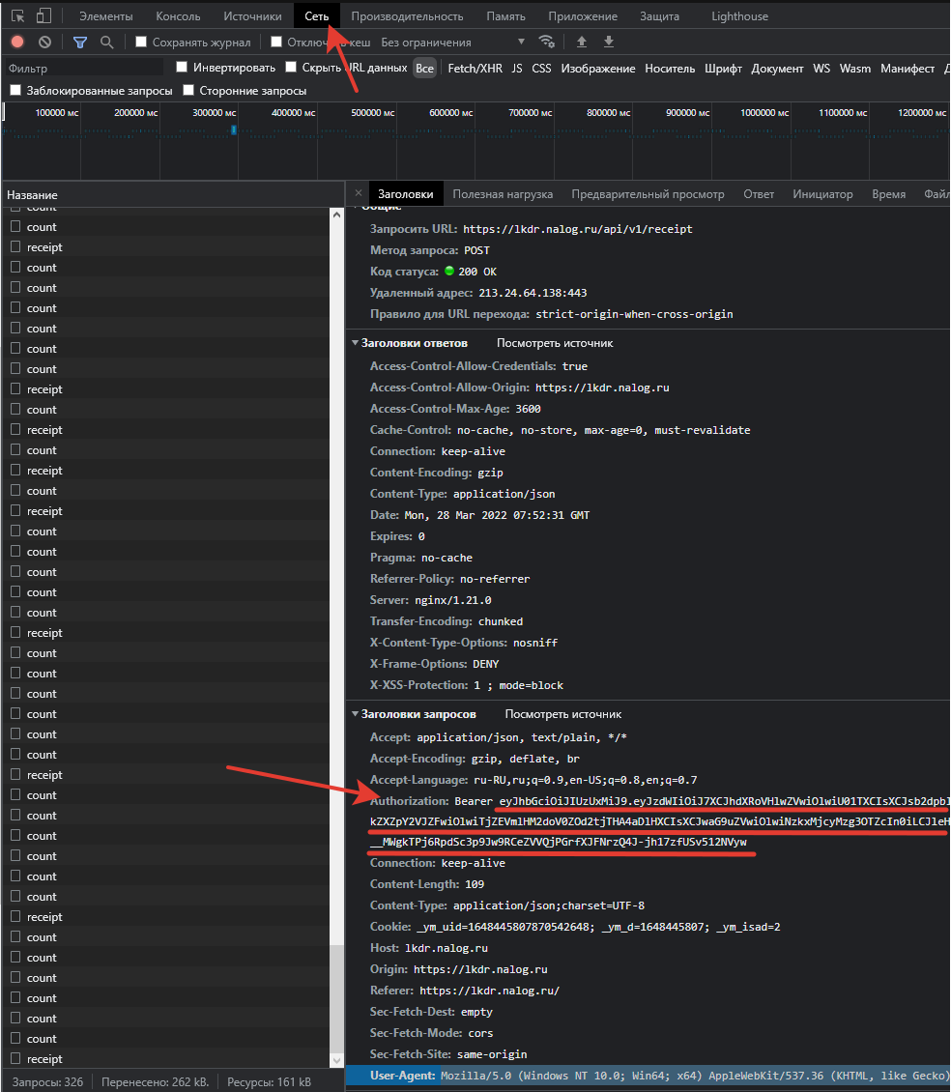Open network search with magnifier icon
The width and height of the screenshot is (951, 1092).
(106, 43)
